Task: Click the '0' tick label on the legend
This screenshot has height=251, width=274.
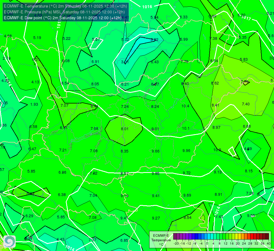Action: pyautogui.click(x=207, y=243)
